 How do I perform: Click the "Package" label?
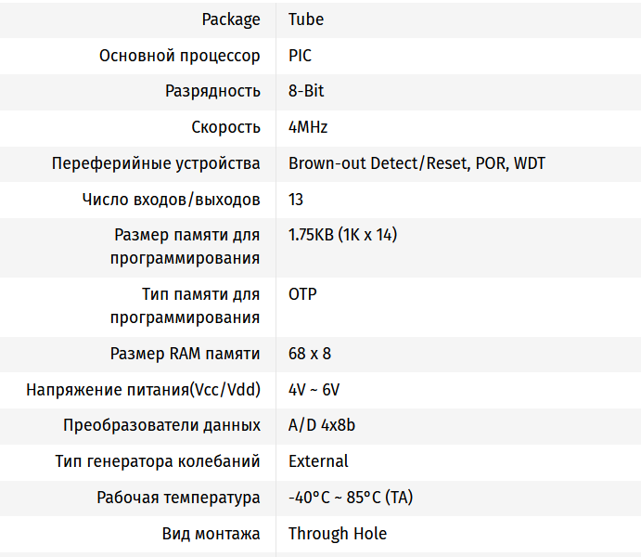click(x=231, y=19)
